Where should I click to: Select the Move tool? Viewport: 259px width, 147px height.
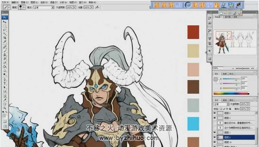pos(5,22)
